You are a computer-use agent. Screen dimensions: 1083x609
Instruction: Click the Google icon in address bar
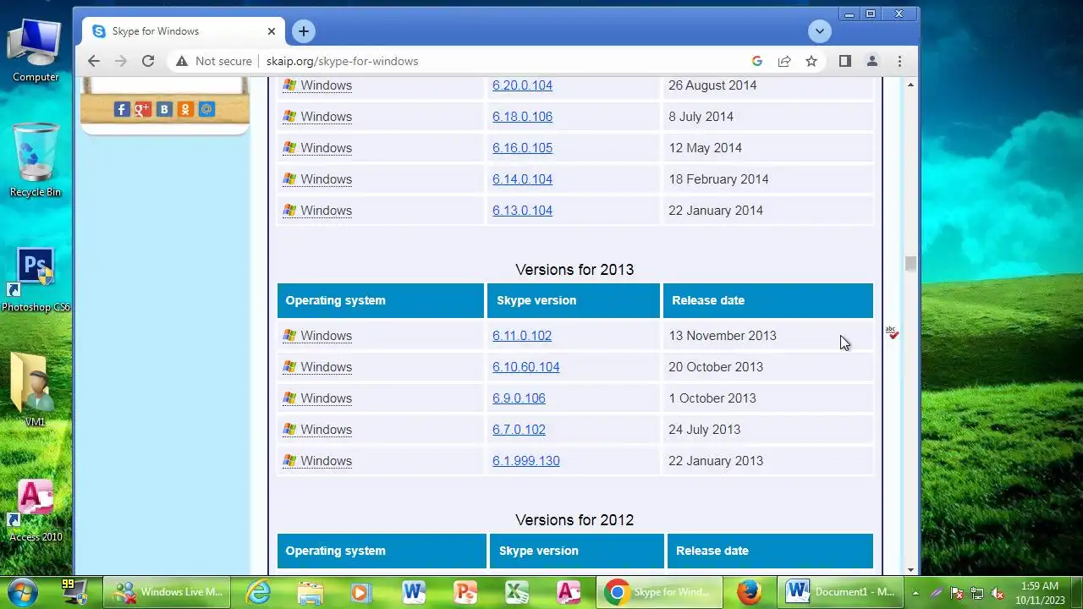pos(757,61)
